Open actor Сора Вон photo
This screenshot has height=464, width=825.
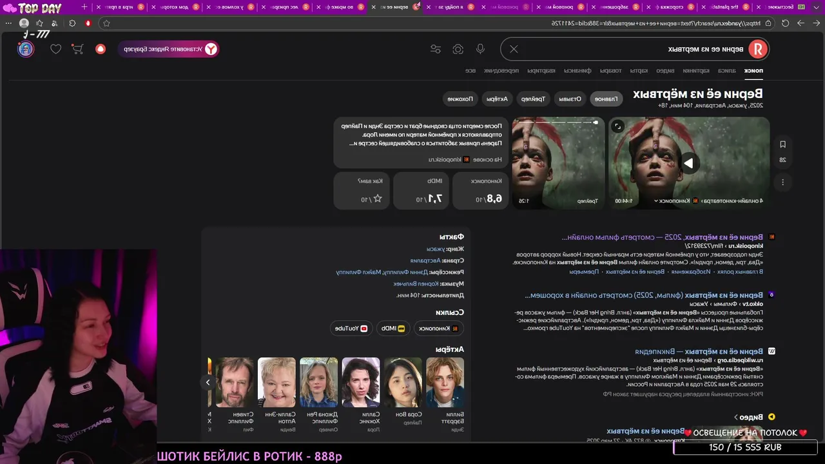403,383
